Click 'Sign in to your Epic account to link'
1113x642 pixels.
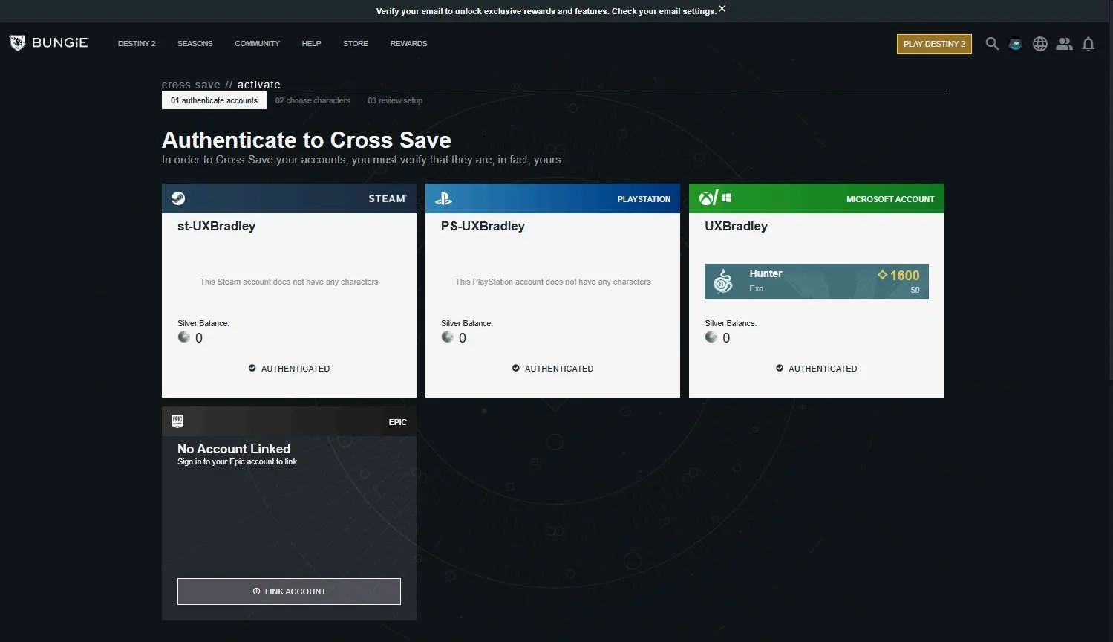tap(237, 461)
